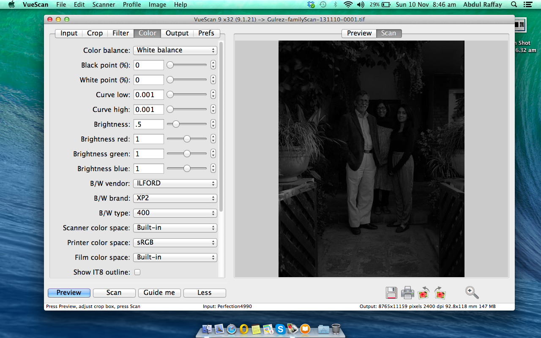Open the B/W brand dropdown
This screenshot has height=338, width=541.
[x=175, y=198]
